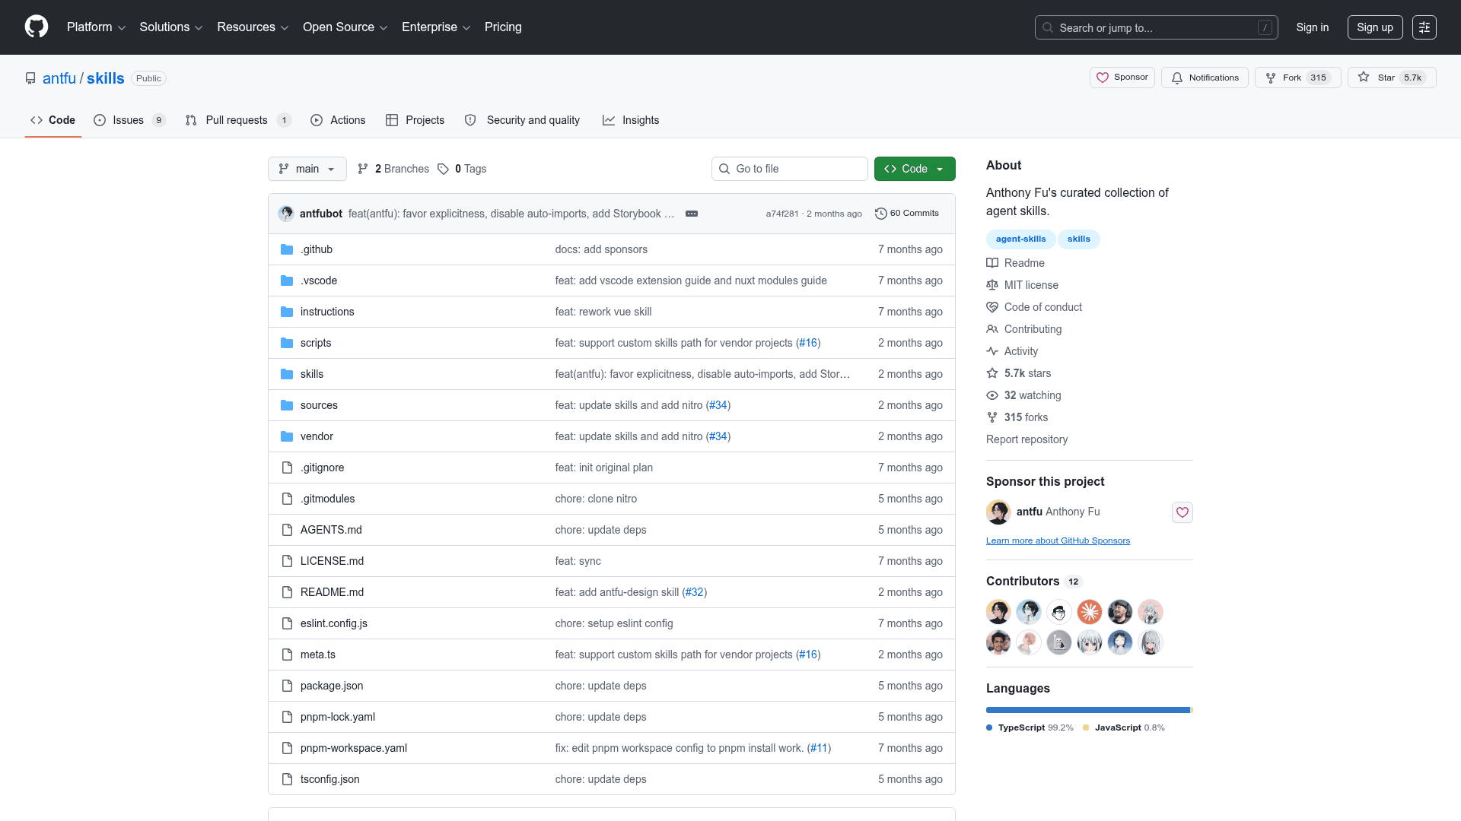Open the Security and quality tab

tap(522, 120)
